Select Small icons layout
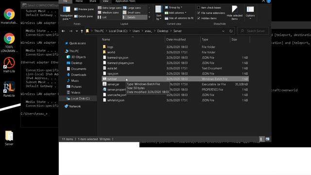 [x=132, y=13]
